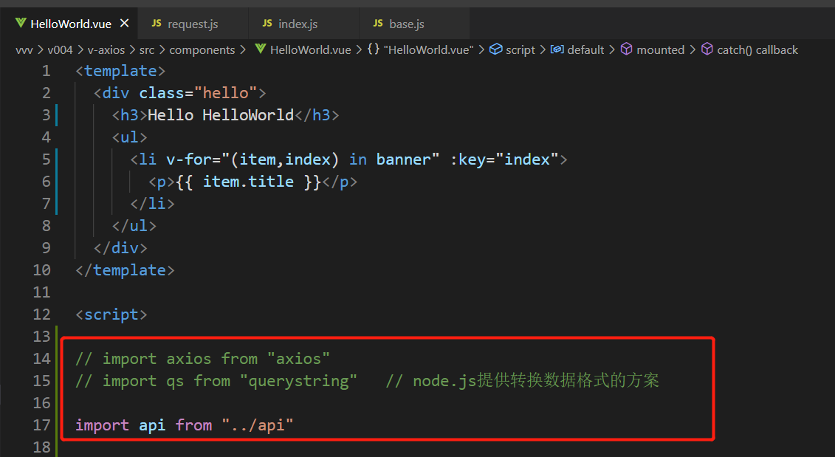Image resolution: width=835 pixels, height=457 pixels.
Task: Click the item.title expression
Action: pyautogui.click(x=248, y=182)
